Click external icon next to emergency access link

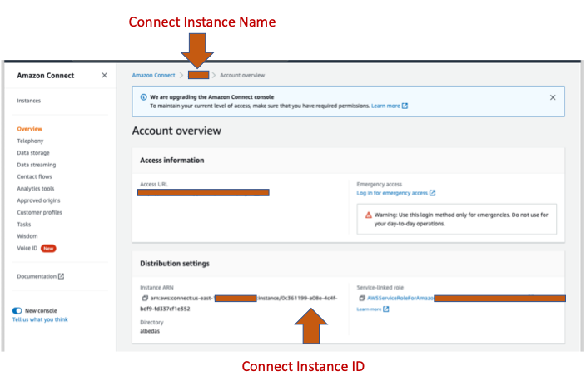pos(432,193)
